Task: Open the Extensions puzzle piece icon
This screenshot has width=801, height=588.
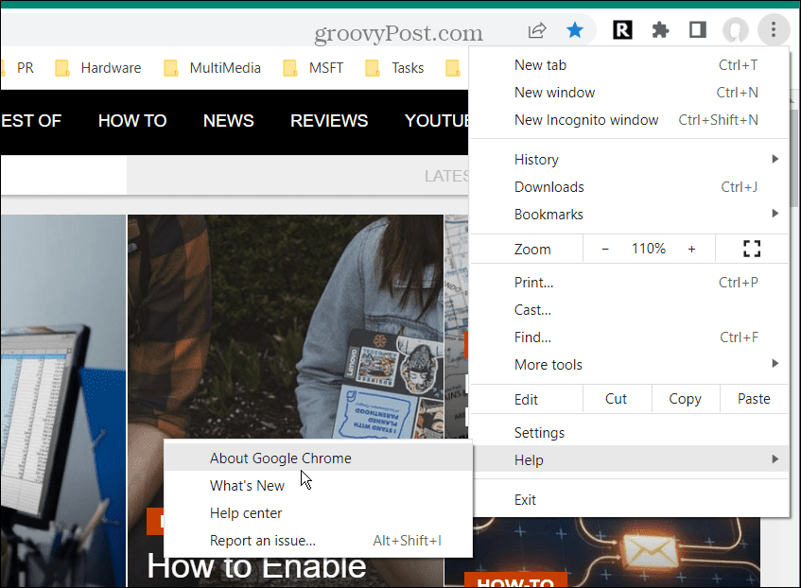Action: (x=660, y=30)
